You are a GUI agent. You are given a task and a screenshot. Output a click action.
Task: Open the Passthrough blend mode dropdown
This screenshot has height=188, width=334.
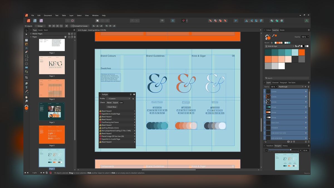pyautogui.click(x=291, y=87)
